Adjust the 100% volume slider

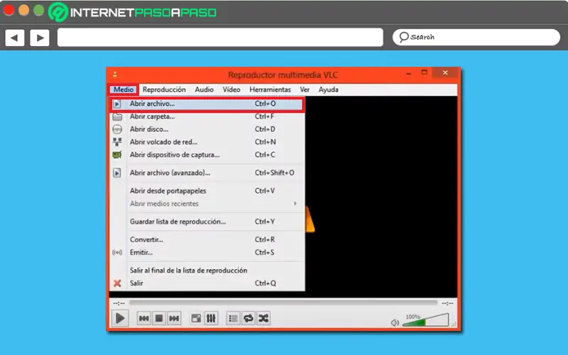[425, 320]
